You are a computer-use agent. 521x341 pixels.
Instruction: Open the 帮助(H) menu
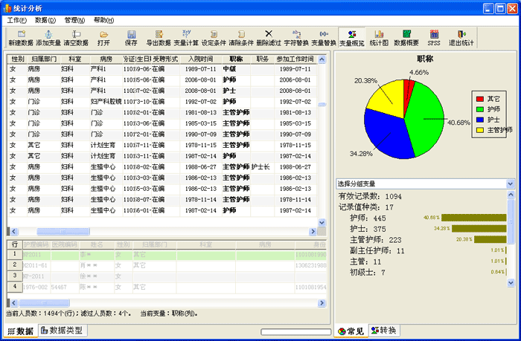[103, 20]
